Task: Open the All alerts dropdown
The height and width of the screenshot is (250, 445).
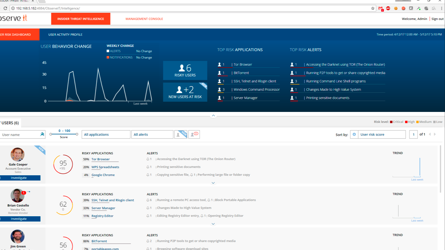Action: point(152,134)
